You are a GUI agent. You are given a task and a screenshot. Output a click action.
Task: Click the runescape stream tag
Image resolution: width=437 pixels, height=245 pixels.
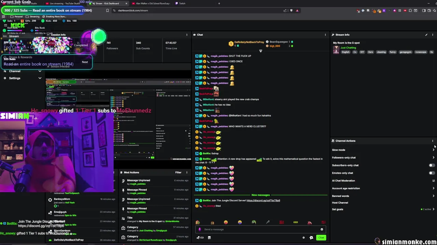[x=421, y=52]
